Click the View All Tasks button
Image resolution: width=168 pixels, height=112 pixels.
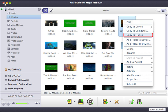tap(157, 109)
